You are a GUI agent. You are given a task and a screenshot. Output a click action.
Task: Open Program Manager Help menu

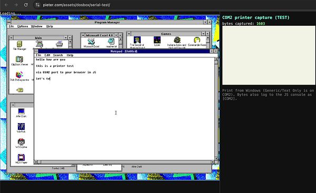click(50, 26)
